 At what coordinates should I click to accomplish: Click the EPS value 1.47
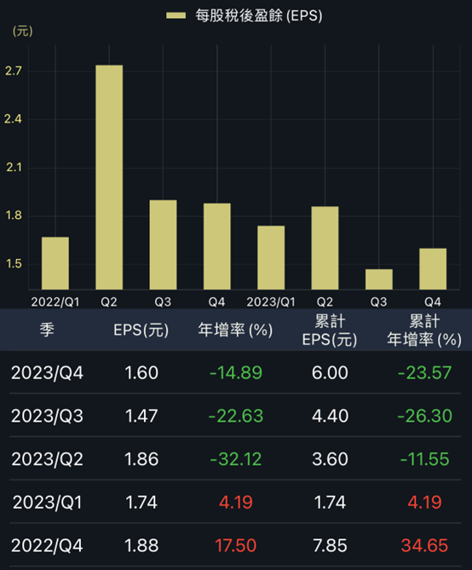141,417
